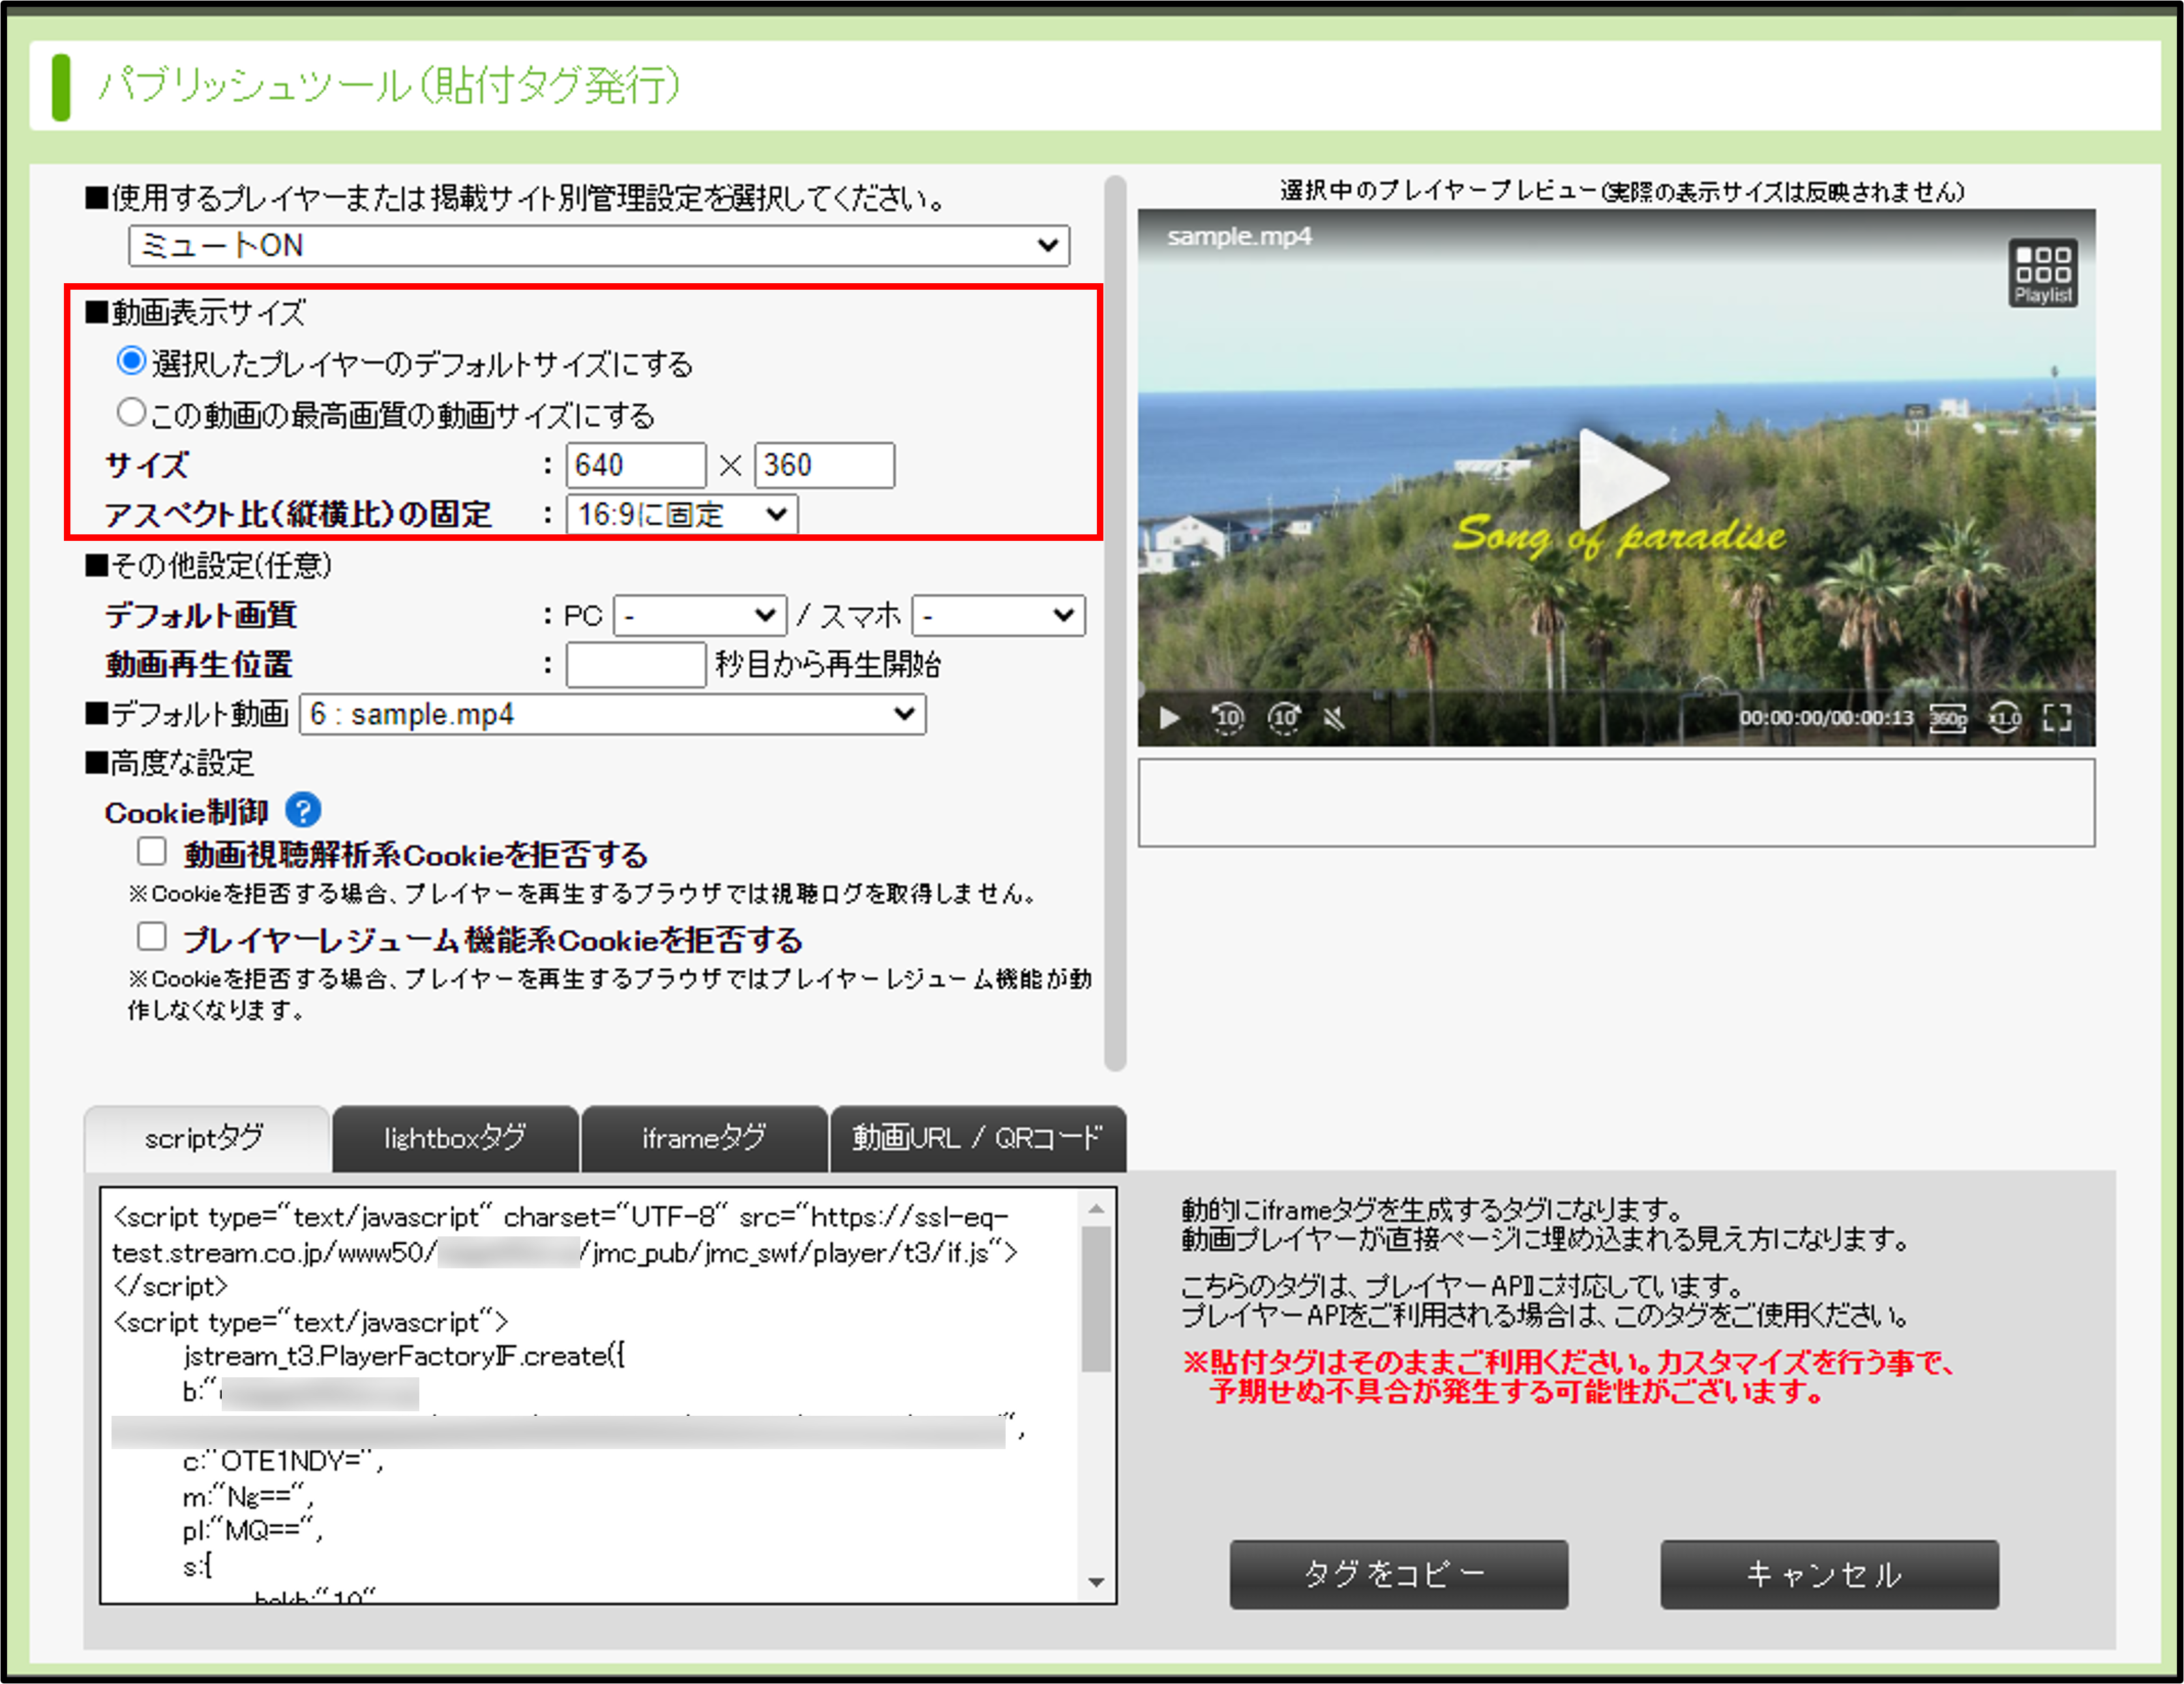Open the PC default quality dropdown
Screen dimensions: 2184x1684
coord(700,615)
